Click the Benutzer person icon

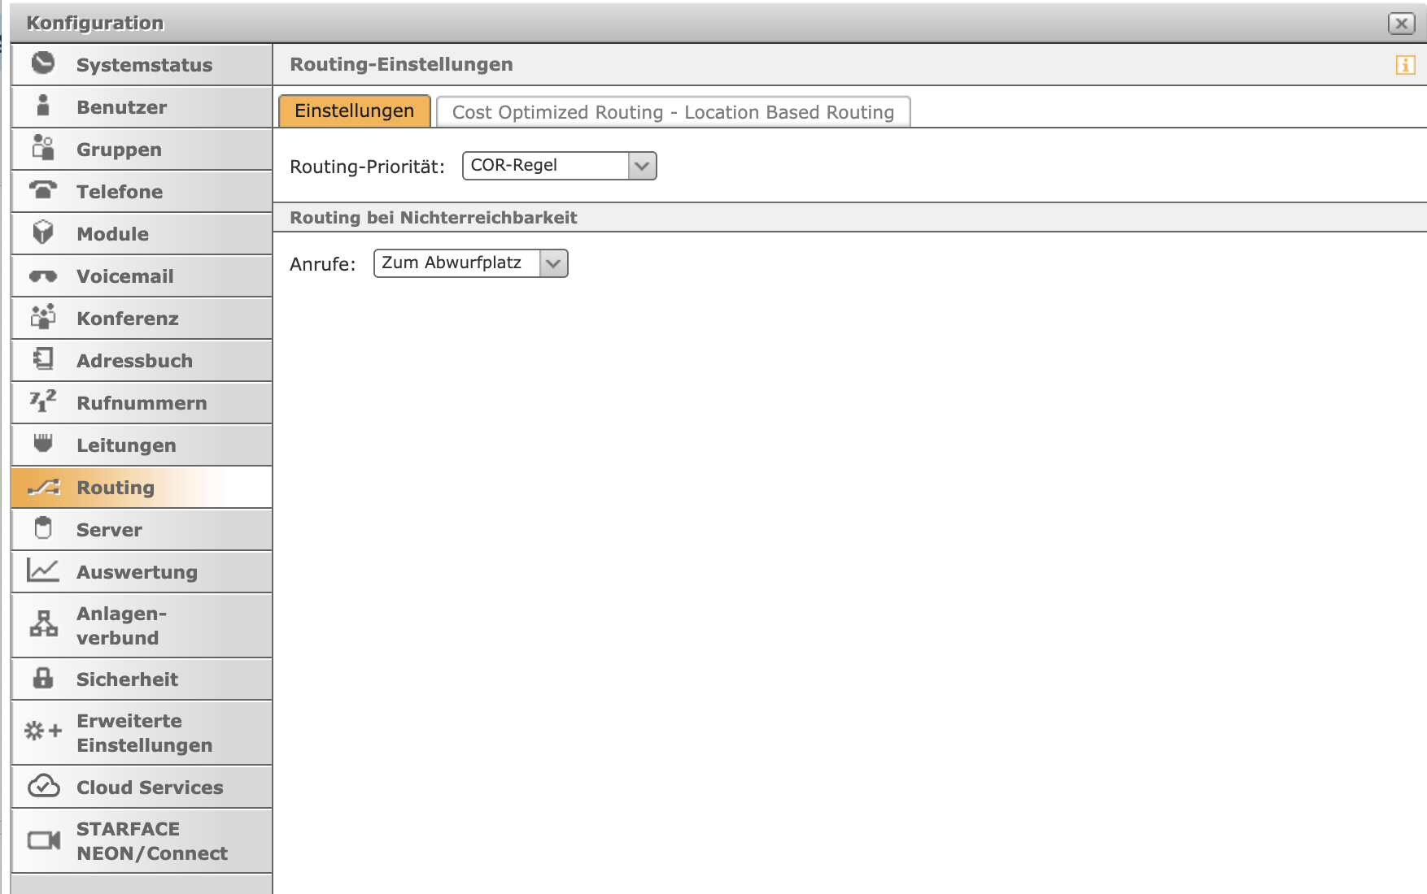click(x=43, y=105)
